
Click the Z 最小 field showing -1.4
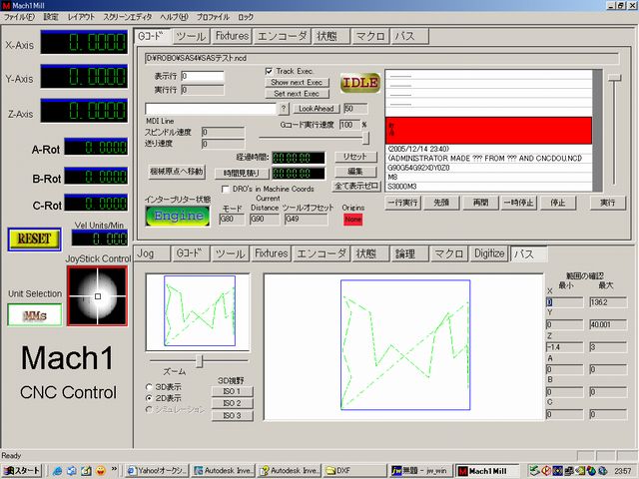pyautogui.click(x=564, y=347)
